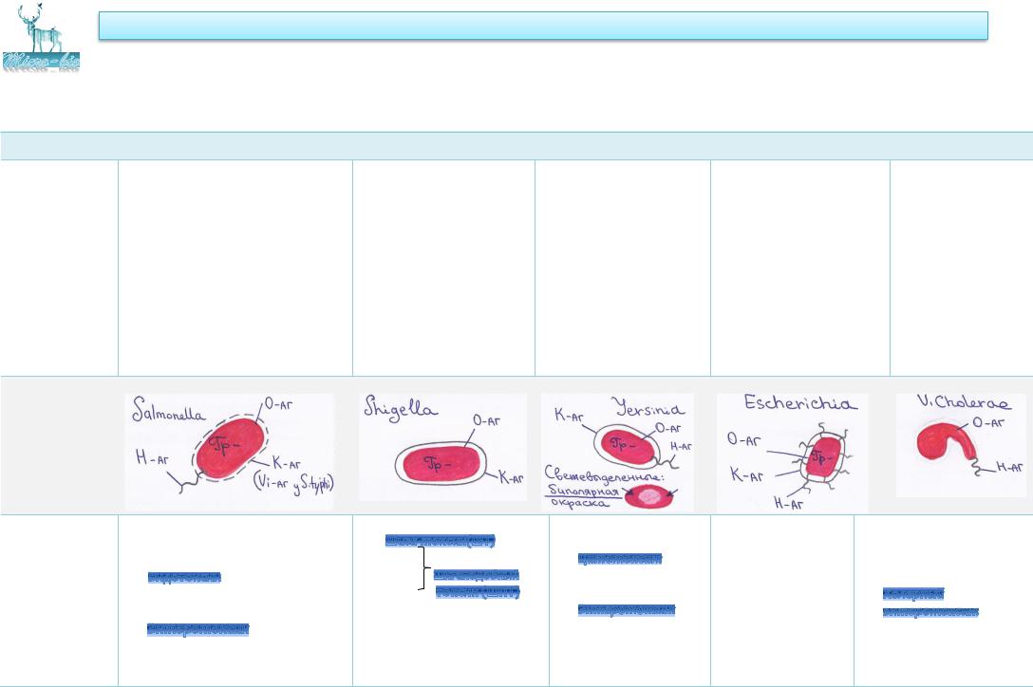This screenshot has width=1033, height=687.
Task: Click the Micro-bio deer logo
Action: coord(41,39)
